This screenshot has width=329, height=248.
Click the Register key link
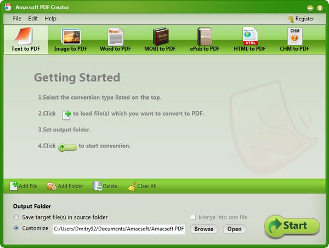(x=301, y=19)
